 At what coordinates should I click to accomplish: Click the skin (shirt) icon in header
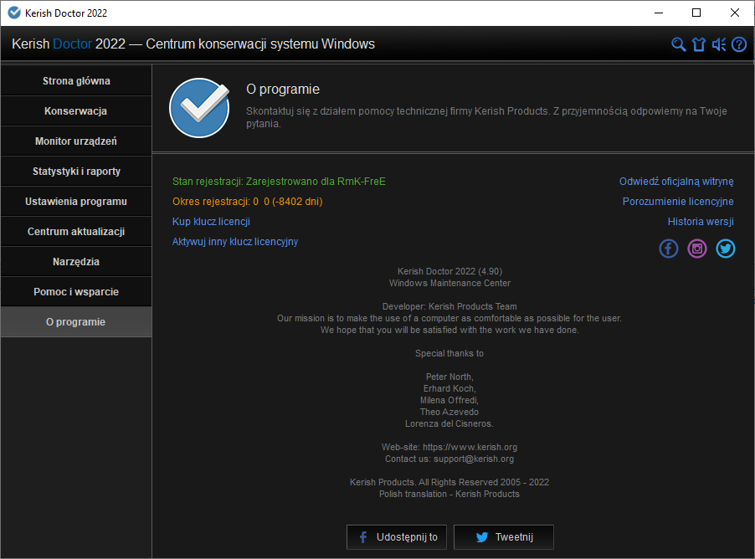click(699, 44)
